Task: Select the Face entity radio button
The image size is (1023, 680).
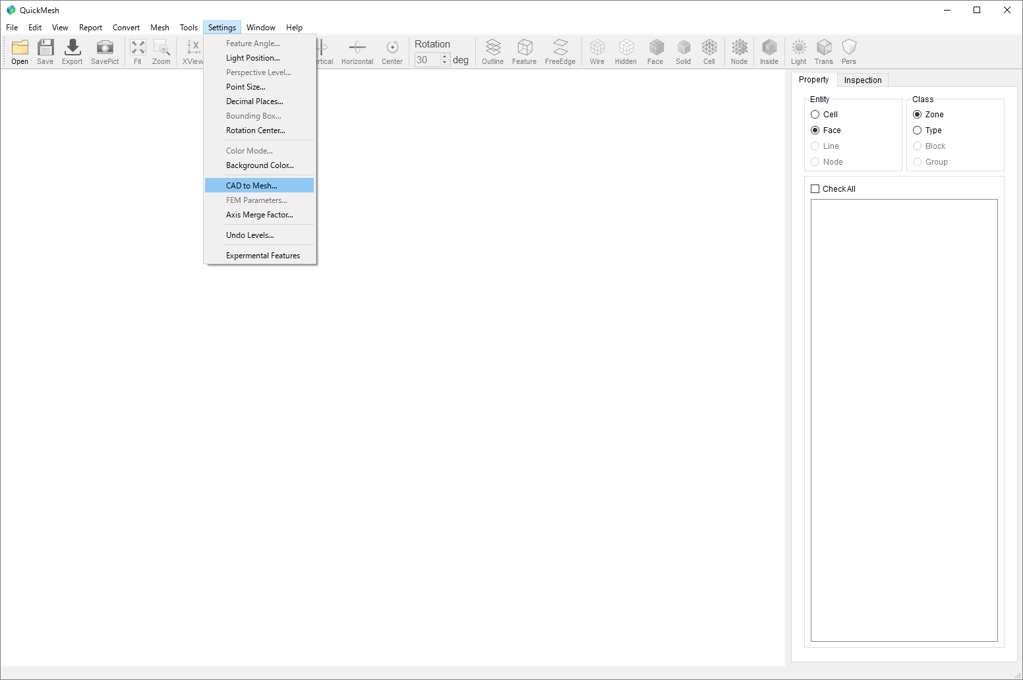Action: coord(815,130)
